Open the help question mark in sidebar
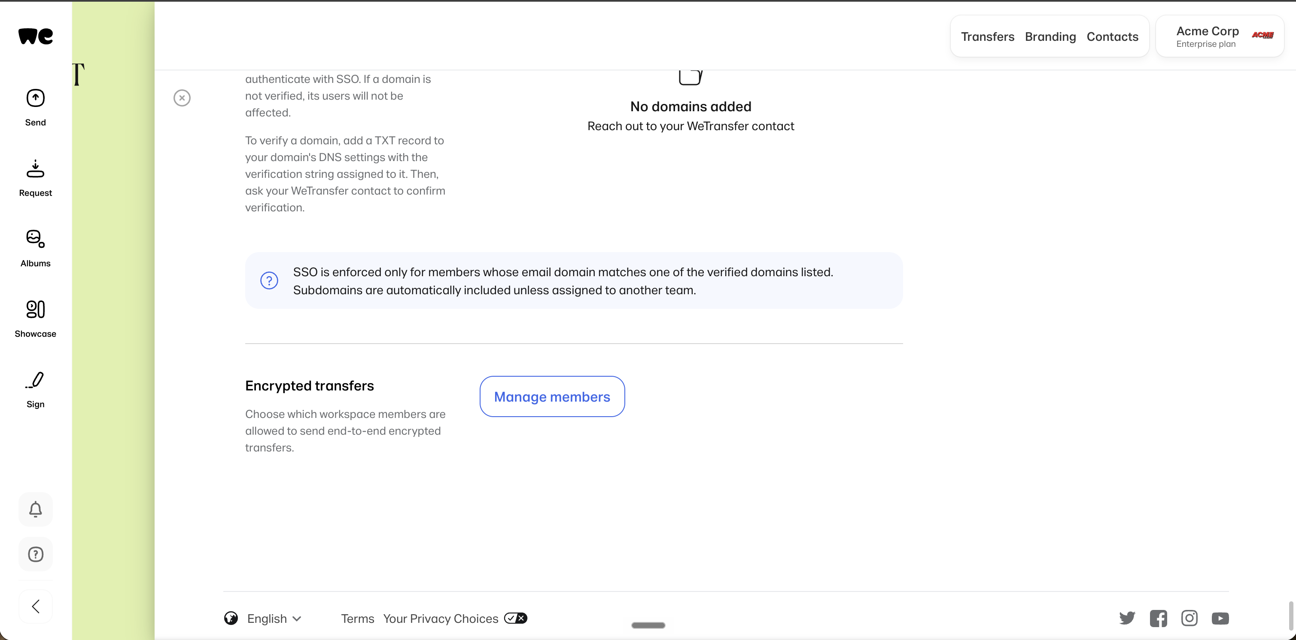The height and width of the screenshot is (640, 1296). point(35,554)
